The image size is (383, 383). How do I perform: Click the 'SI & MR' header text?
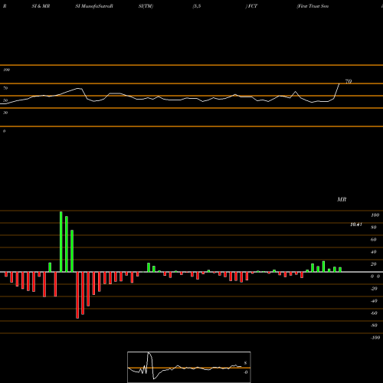41,6
